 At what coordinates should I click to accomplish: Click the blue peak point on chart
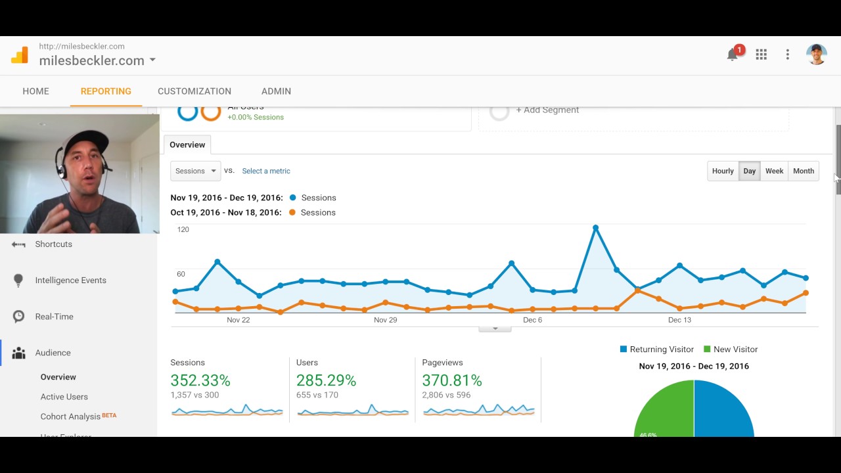(595, 228)
